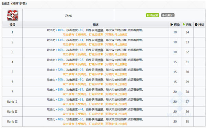Click the initial value 15 in level 5 row
This screenshot has height=128, width=206.
pyautogui.click(x=175, y=72)
